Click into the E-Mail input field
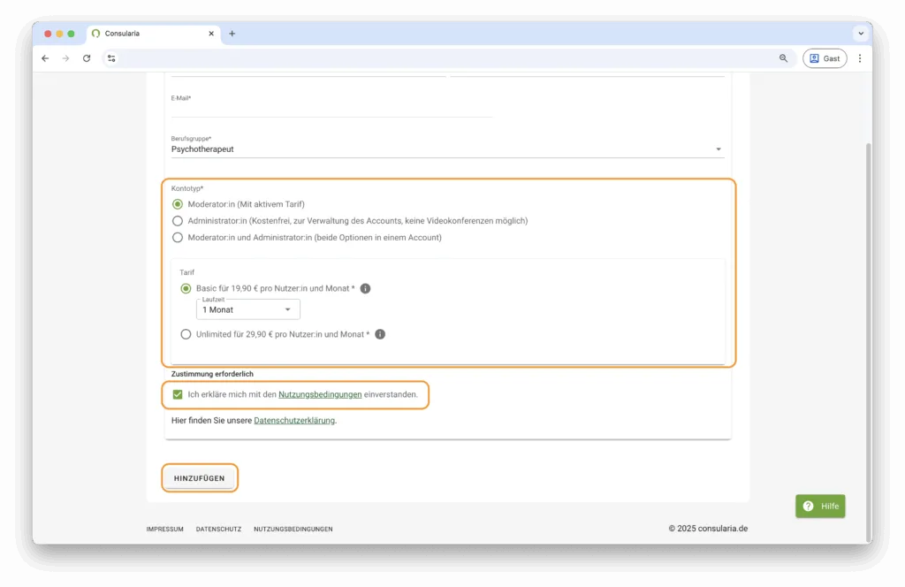Screen dimensions: 905x587 pyautogui.click(x=331, y=110)
